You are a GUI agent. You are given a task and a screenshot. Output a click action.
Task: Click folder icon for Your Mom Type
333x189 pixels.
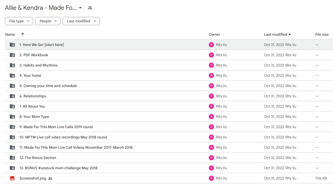12,117
